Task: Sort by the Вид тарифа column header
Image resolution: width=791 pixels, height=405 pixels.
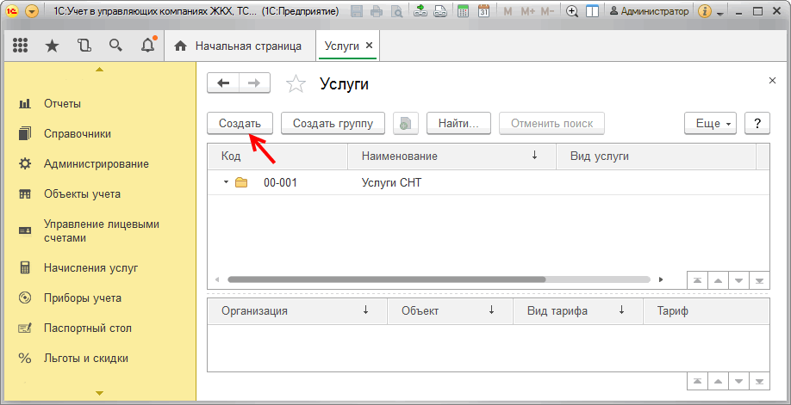Action: (578, 310)
